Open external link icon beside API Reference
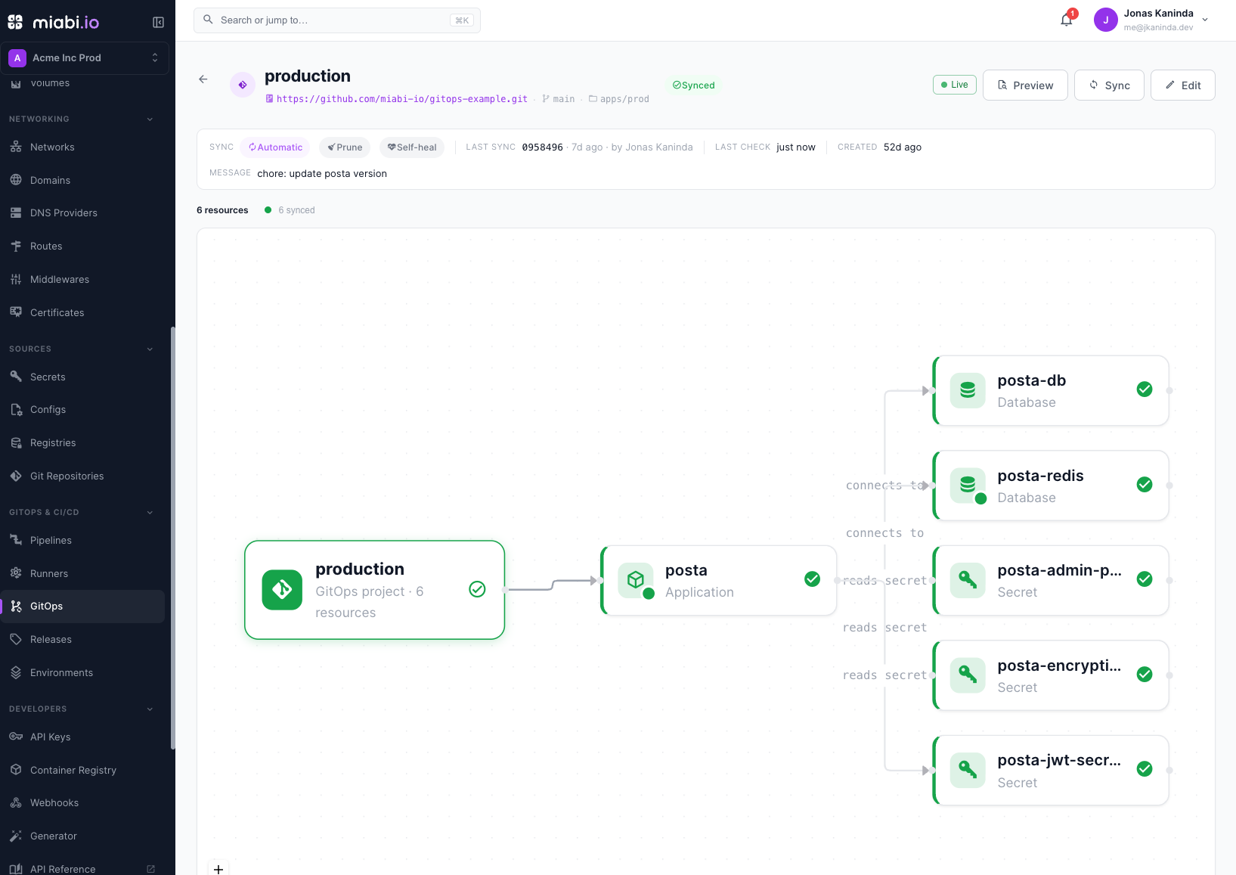Viewport: 1236px width, 875px height. 150,869
